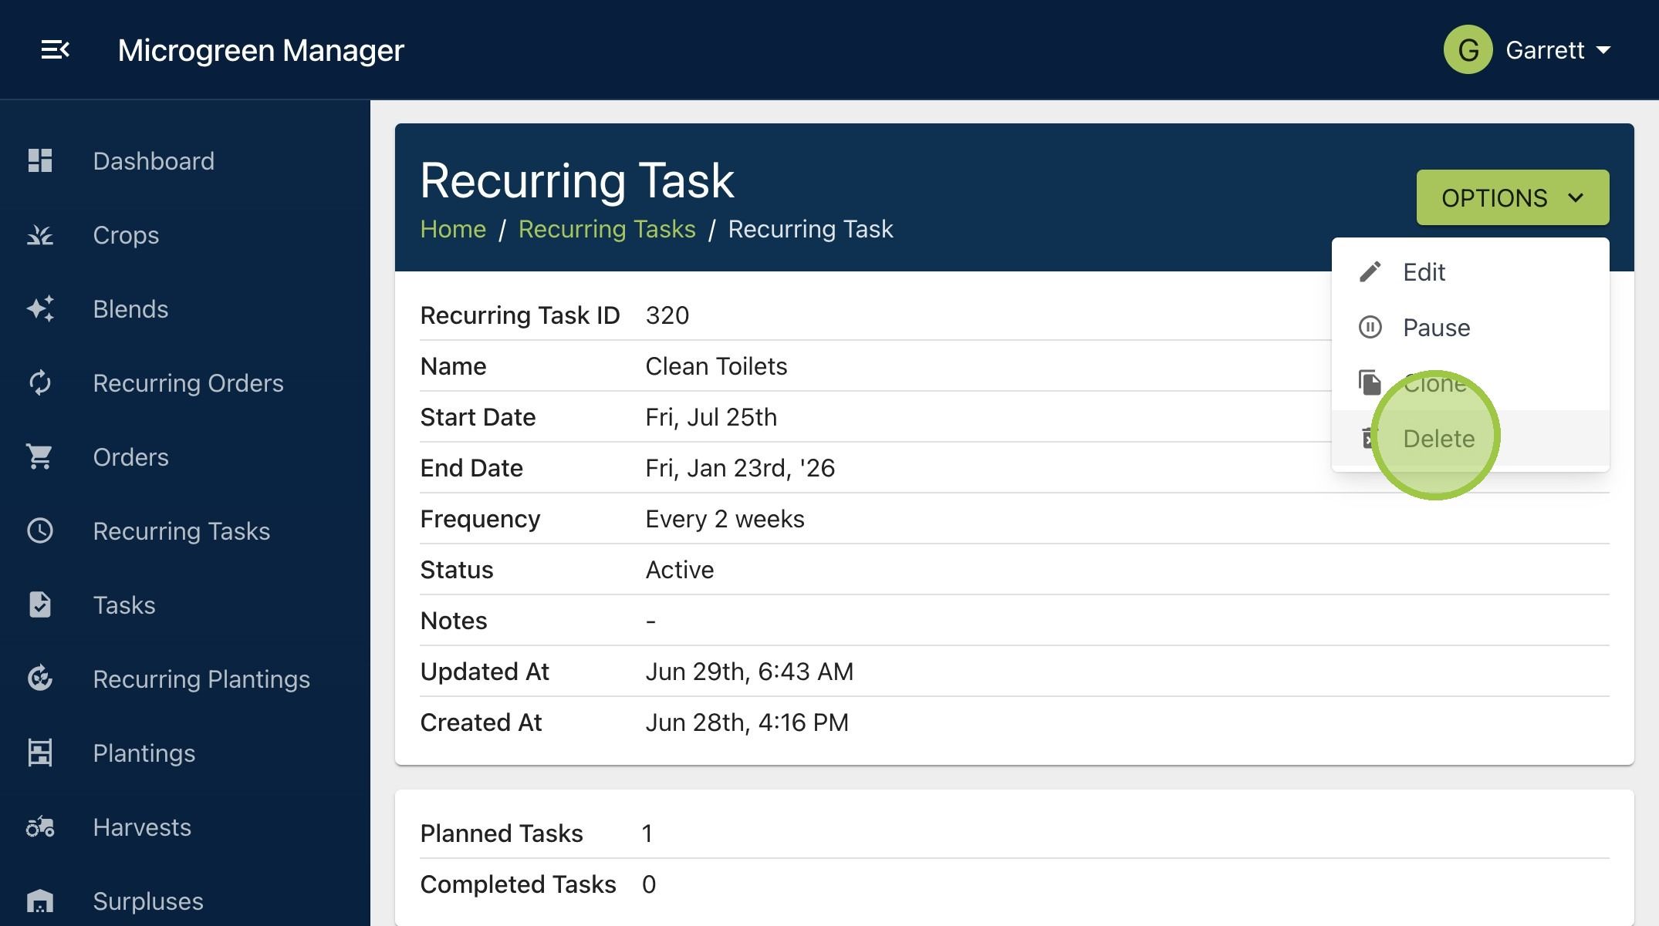
Task: Click the Tasks document check icon
Action: (x=40, y=604)
